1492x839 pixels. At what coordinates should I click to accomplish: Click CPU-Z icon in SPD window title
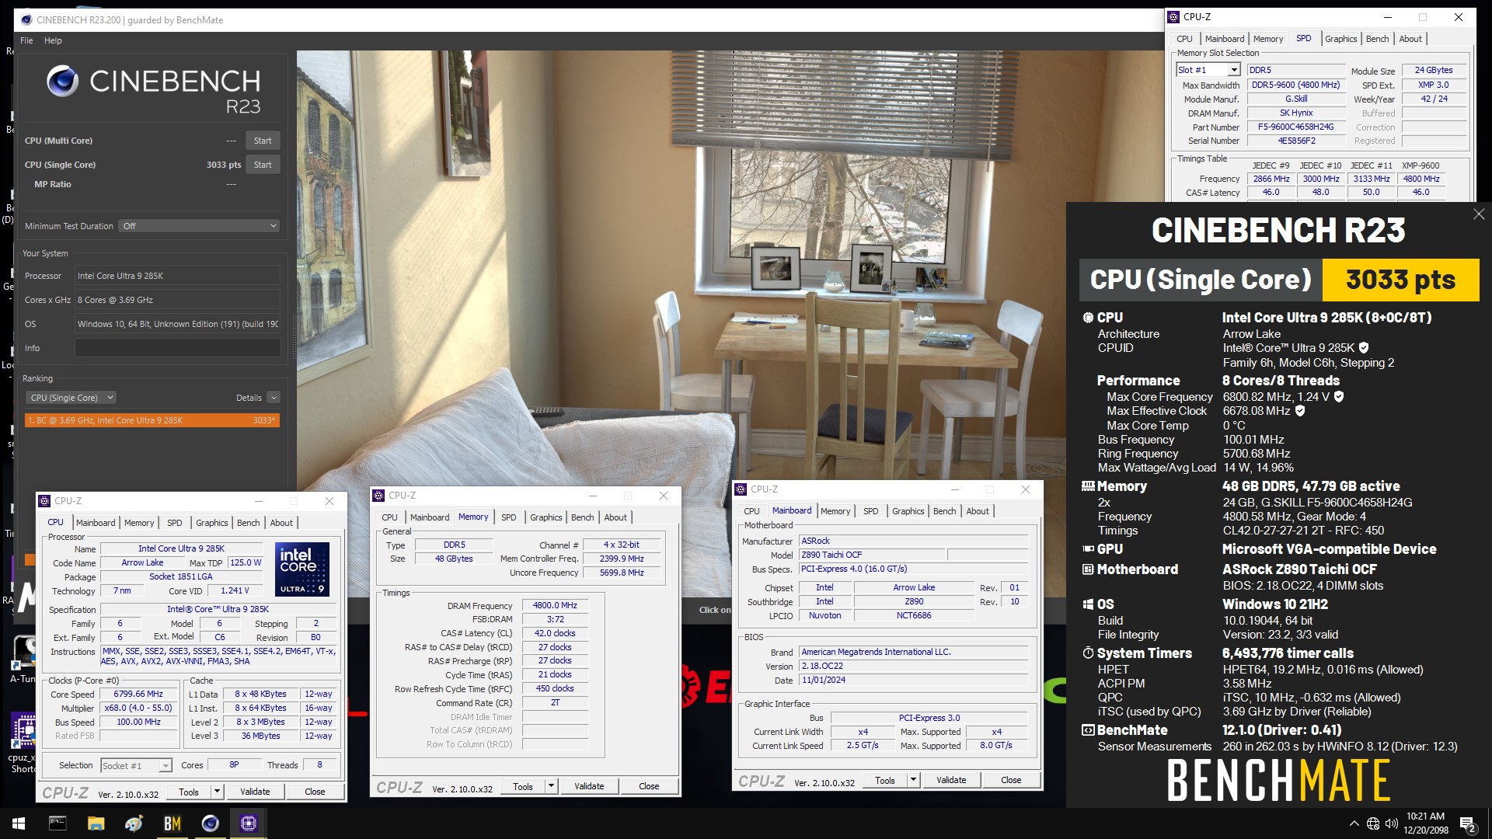(1174, 17)
